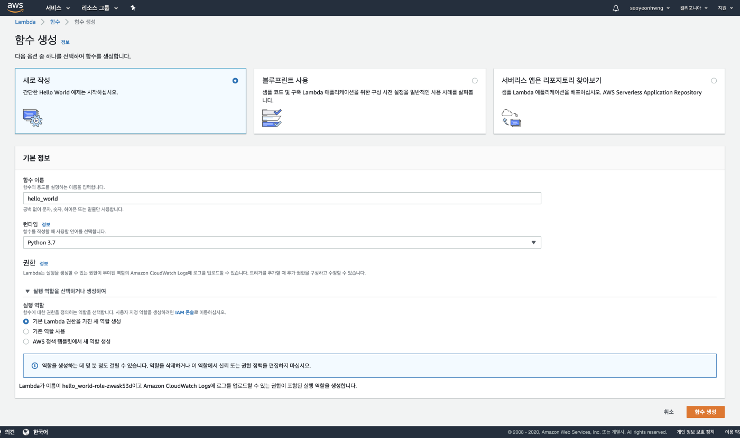Open the 서비스 dropdown menu

[58, 8]
